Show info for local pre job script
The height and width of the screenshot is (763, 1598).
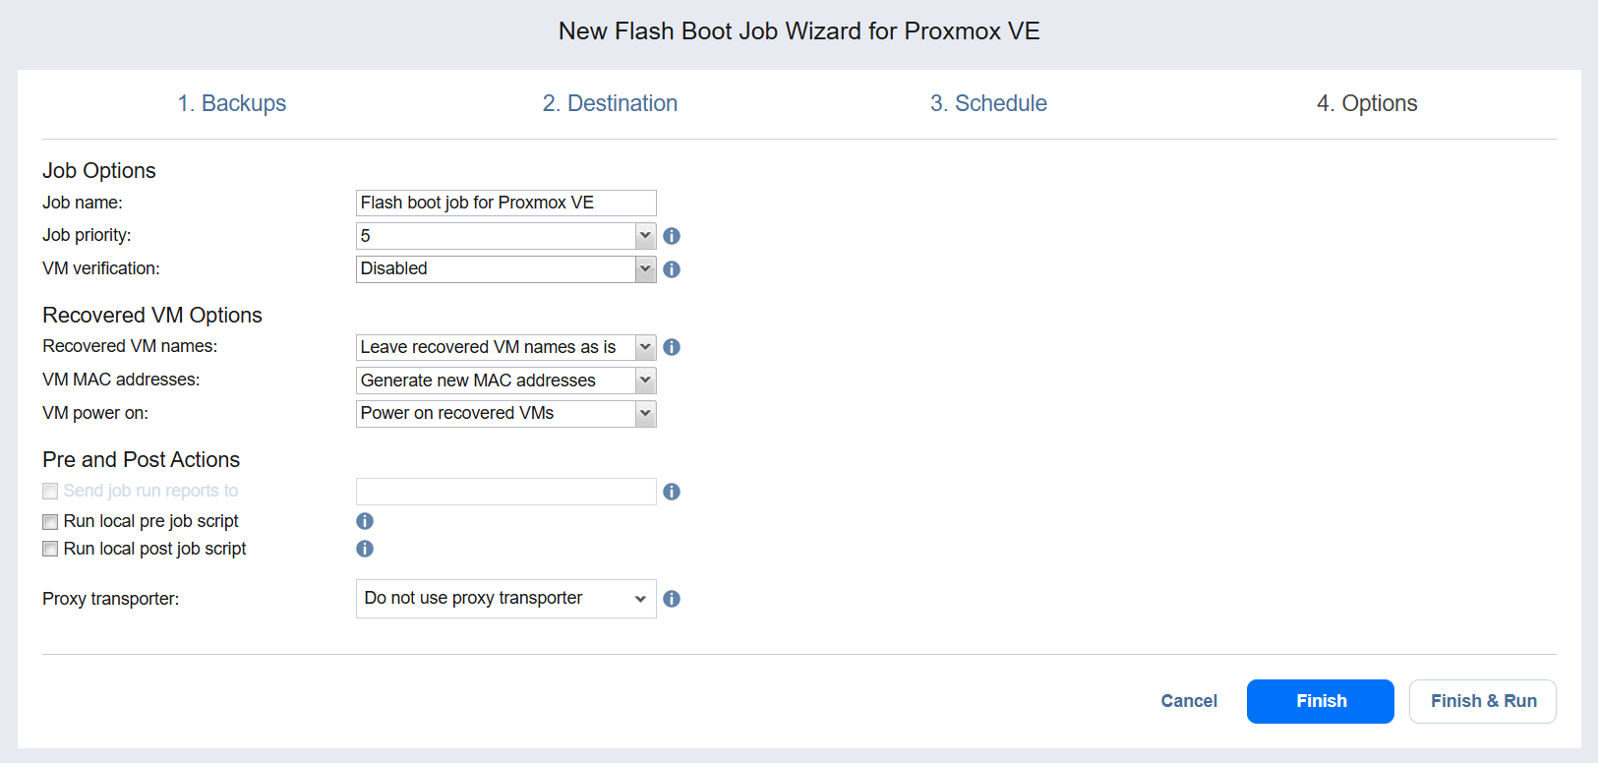[365, 521]
